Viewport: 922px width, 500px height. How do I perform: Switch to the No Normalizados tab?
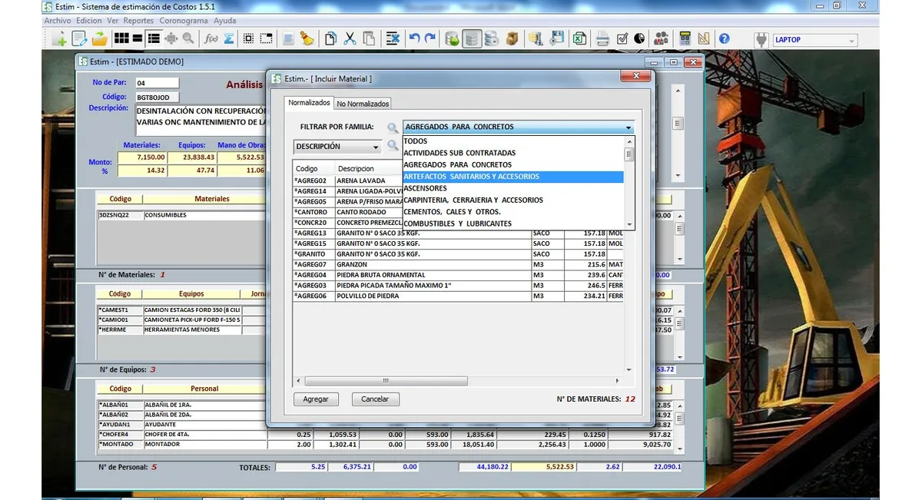pyautogui.click(x=364, y=102)
